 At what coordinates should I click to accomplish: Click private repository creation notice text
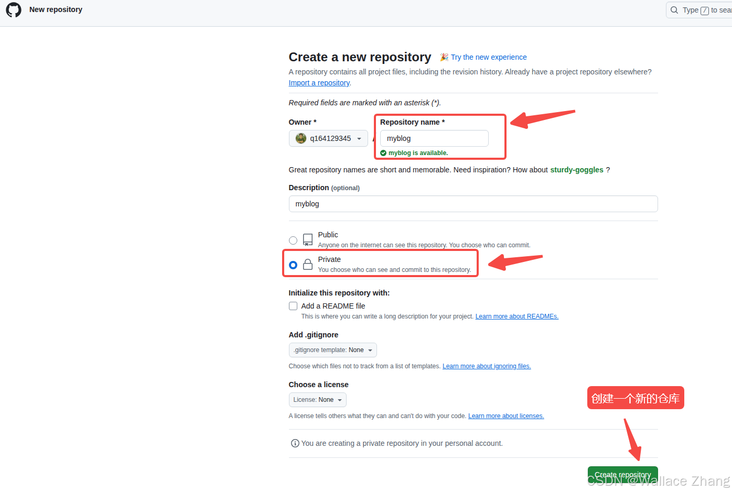click(402, 443)
